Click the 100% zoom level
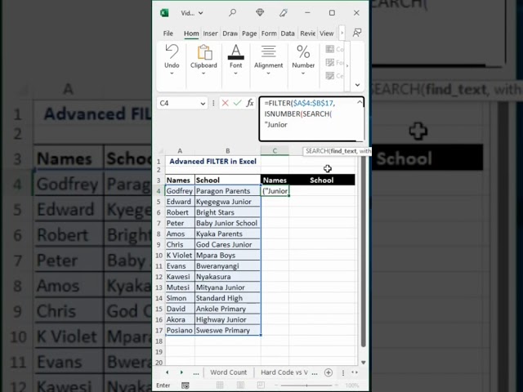 pyautogui.click(x=352, y=385)
